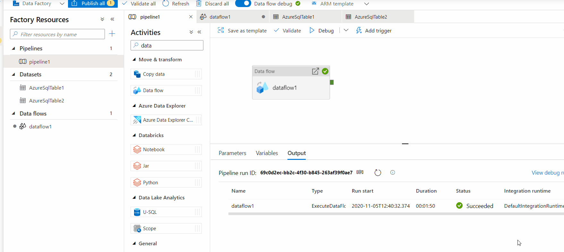
Task: Open Debug options dropdown arrow
Action: (x=346, y=30)
